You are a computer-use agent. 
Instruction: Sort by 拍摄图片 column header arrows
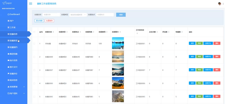(120, 32)
